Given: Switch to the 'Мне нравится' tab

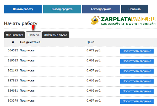Looking at the screenshot, I should click(x=14, y=35).
